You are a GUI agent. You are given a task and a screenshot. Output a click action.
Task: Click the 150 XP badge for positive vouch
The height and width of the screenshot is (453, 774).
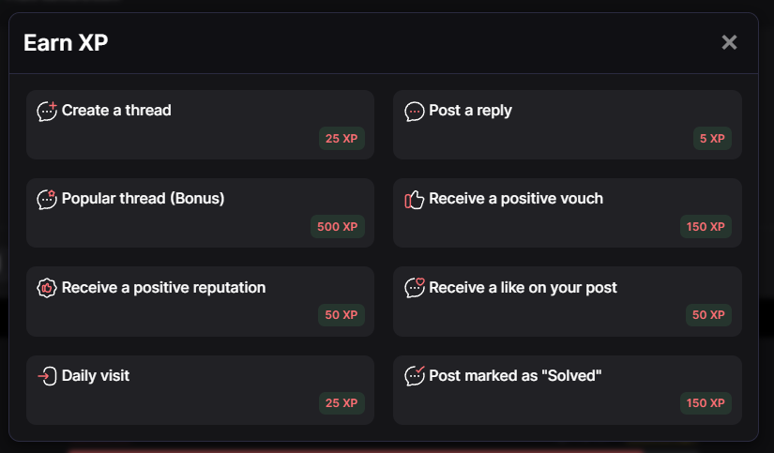706,227
